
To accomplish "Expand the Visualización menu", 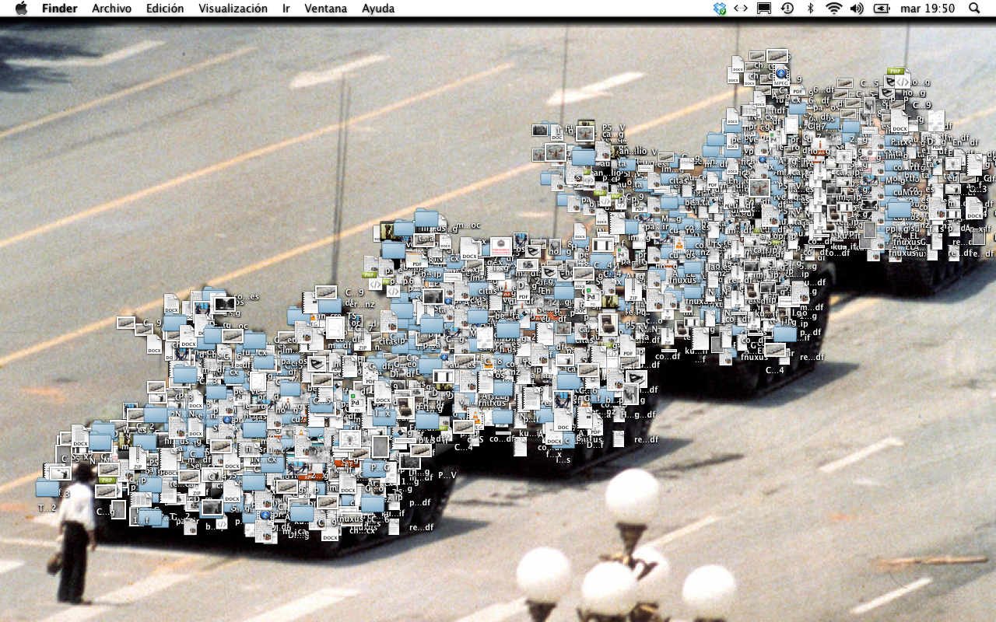I will tap(233, 9).
